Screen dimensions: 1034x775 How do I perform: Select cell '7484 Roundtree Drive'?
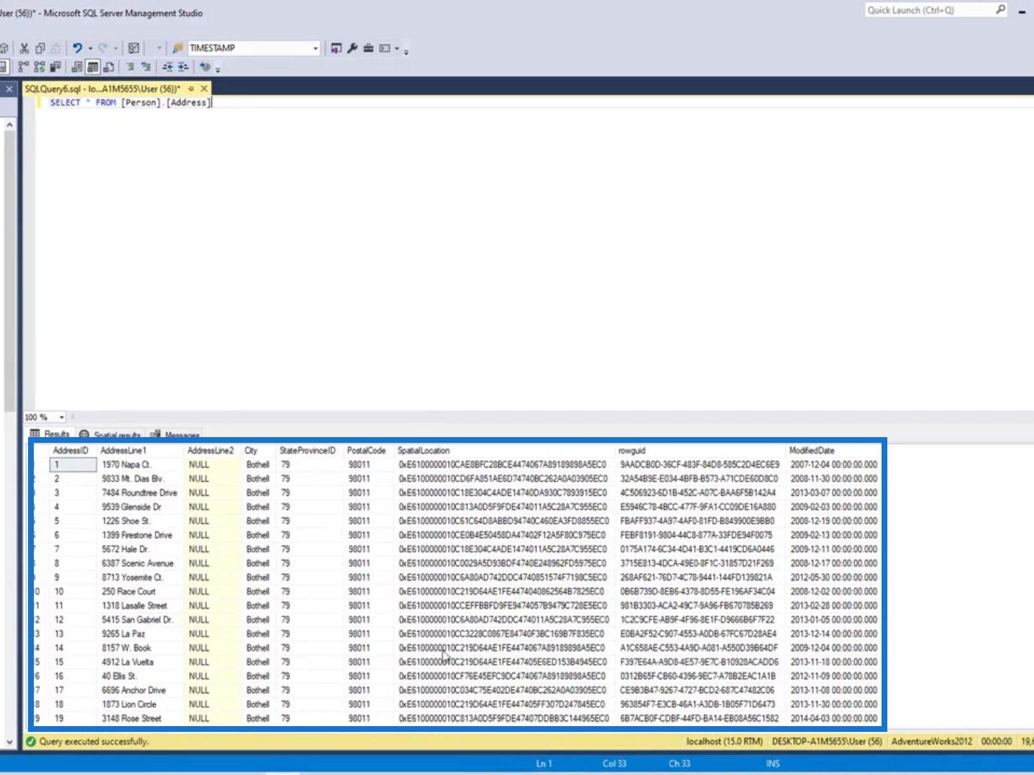coord(139,493)
